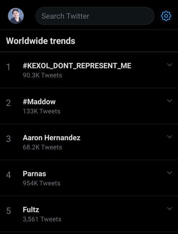Click the 954K Tweets count
The width and height of the screenshot is (178, 234).
(x=41, y=183)
